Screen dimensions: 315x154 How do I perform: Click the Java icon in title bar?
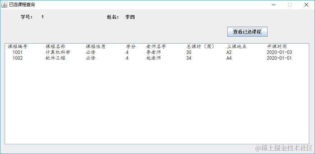click(x=4, y=5)
